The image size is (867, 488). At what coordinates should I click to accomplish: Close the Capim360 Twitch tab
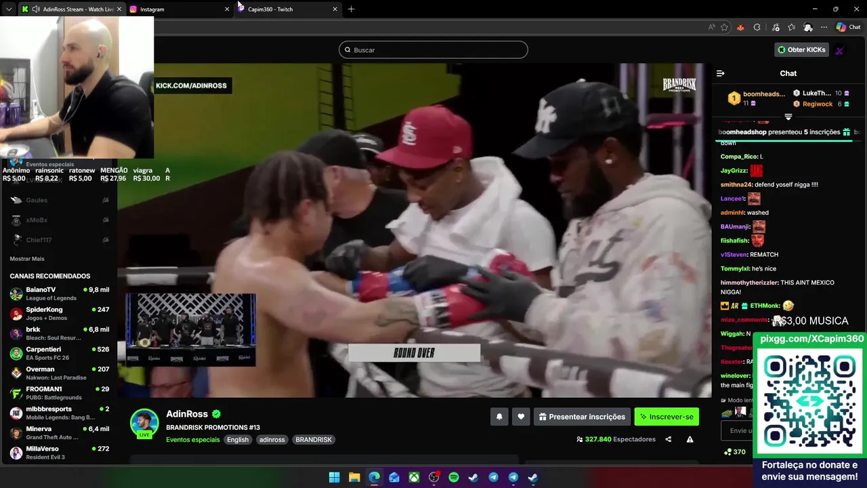335,9
